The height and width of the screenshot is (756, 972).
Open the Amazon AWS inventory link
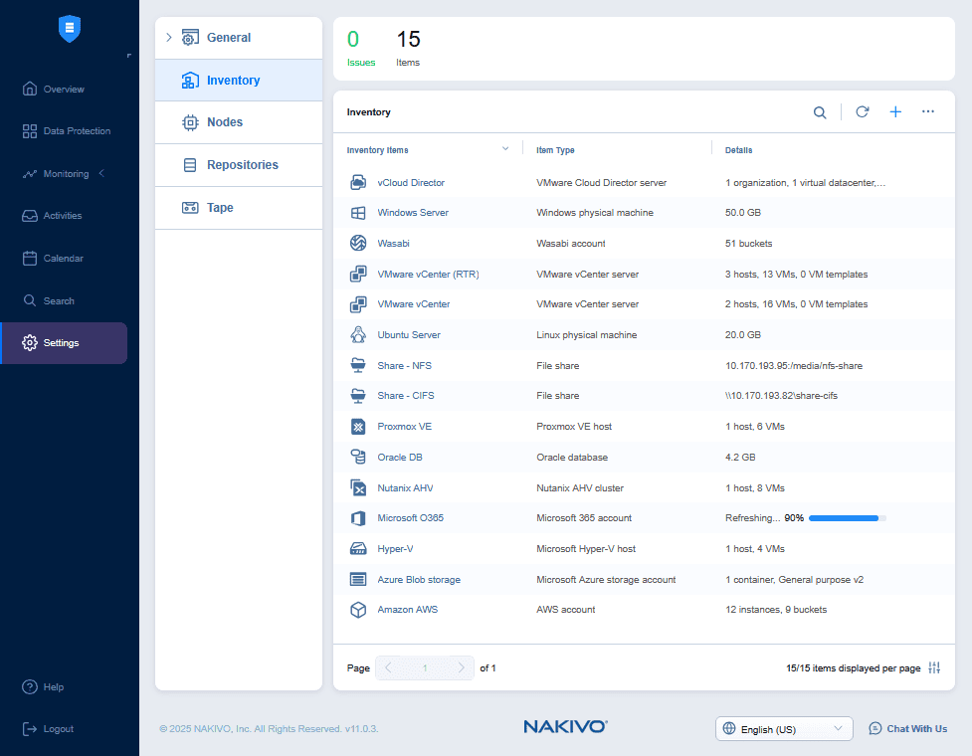[407, 610]
